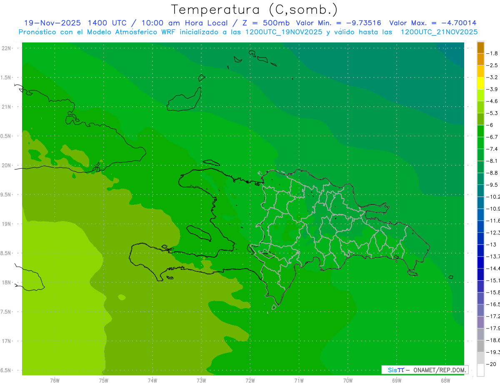Click the '19N' latitude label
Screen dimensions: 500x386
[6, 224]
